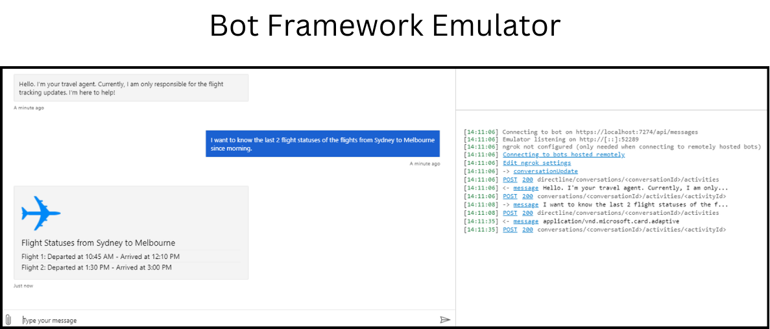Click the 'Flight 2: Departed at 1:30 PM' row
770x329 pixels.
[97, 267]
